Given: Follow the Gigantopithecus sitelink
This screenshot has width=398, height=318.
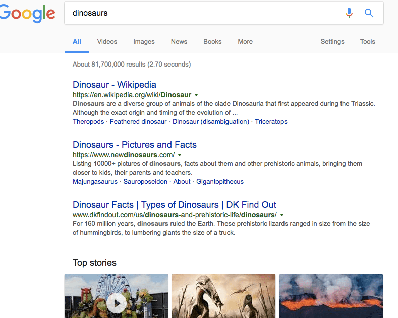Looking at the screenshot, I should 220,182.
